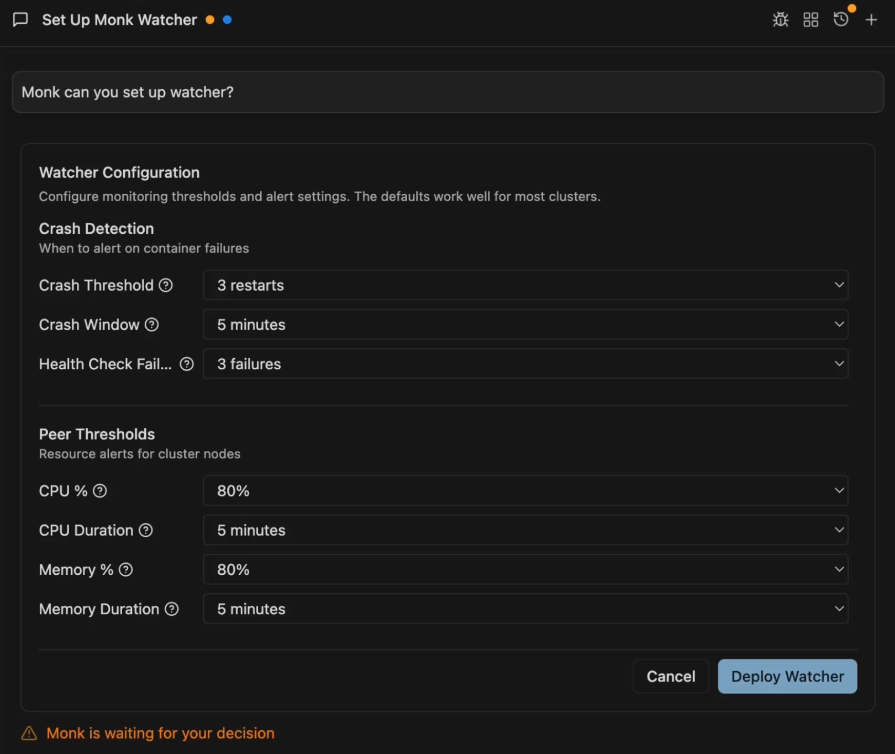Image resolution: width=895 pixels, height=754 pixels.
Task: Click the Set Up Monk Watcher title
Action: [x=119, y=20]
